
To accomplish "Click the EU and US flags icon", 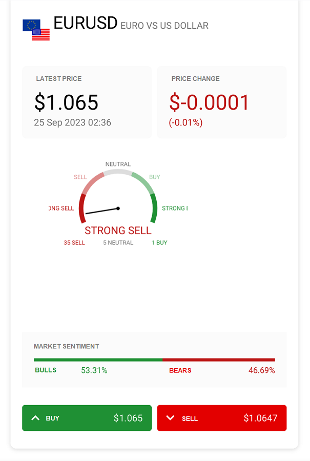I will pyautogui.click(x=36, y=30).
